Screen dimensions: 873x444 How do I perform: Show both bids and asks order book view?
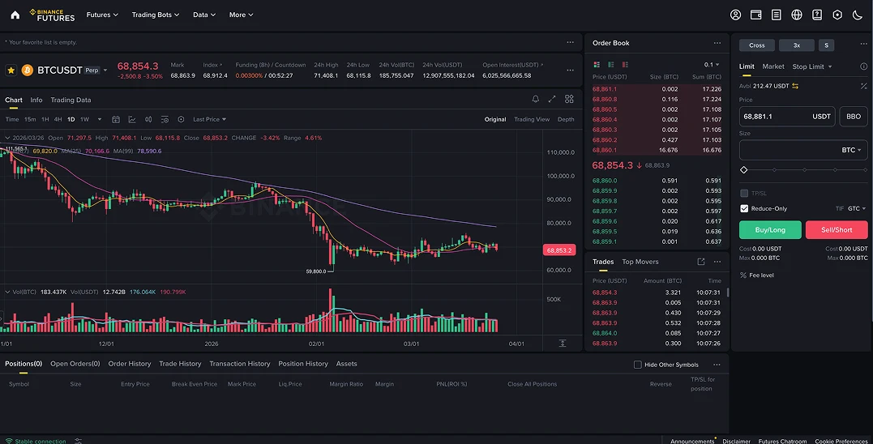point(597,65)
